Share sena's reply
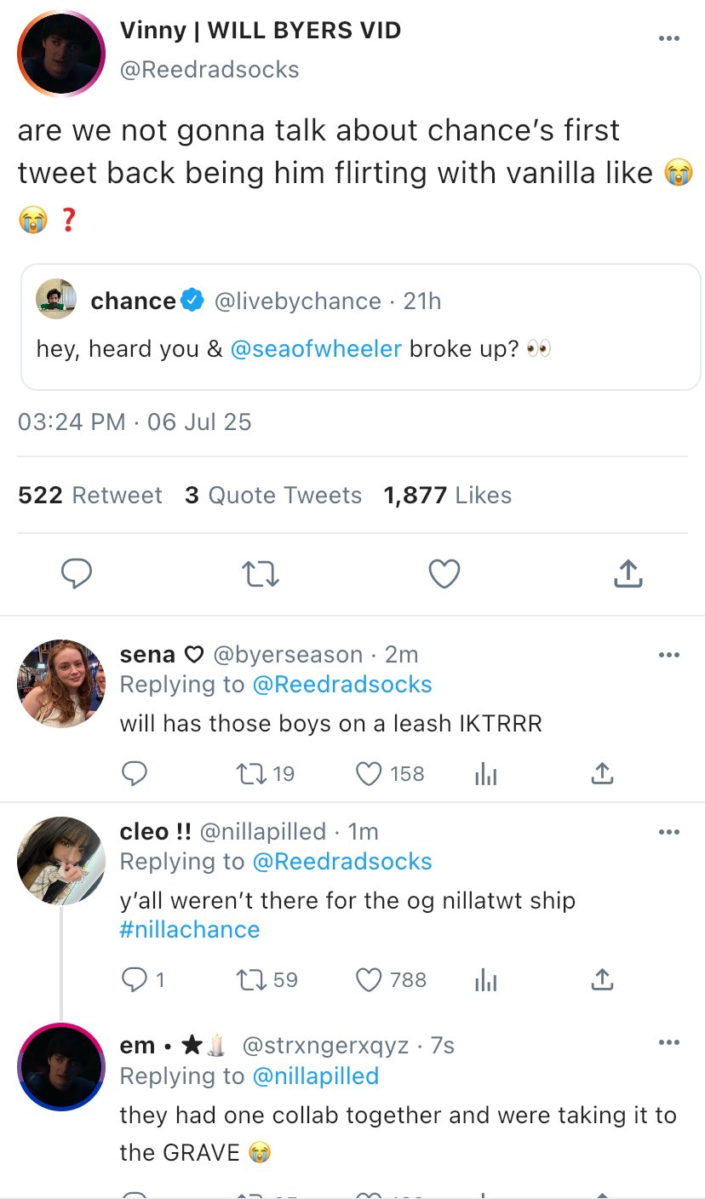Screen dimensions: 705x1199 point(601,773)
